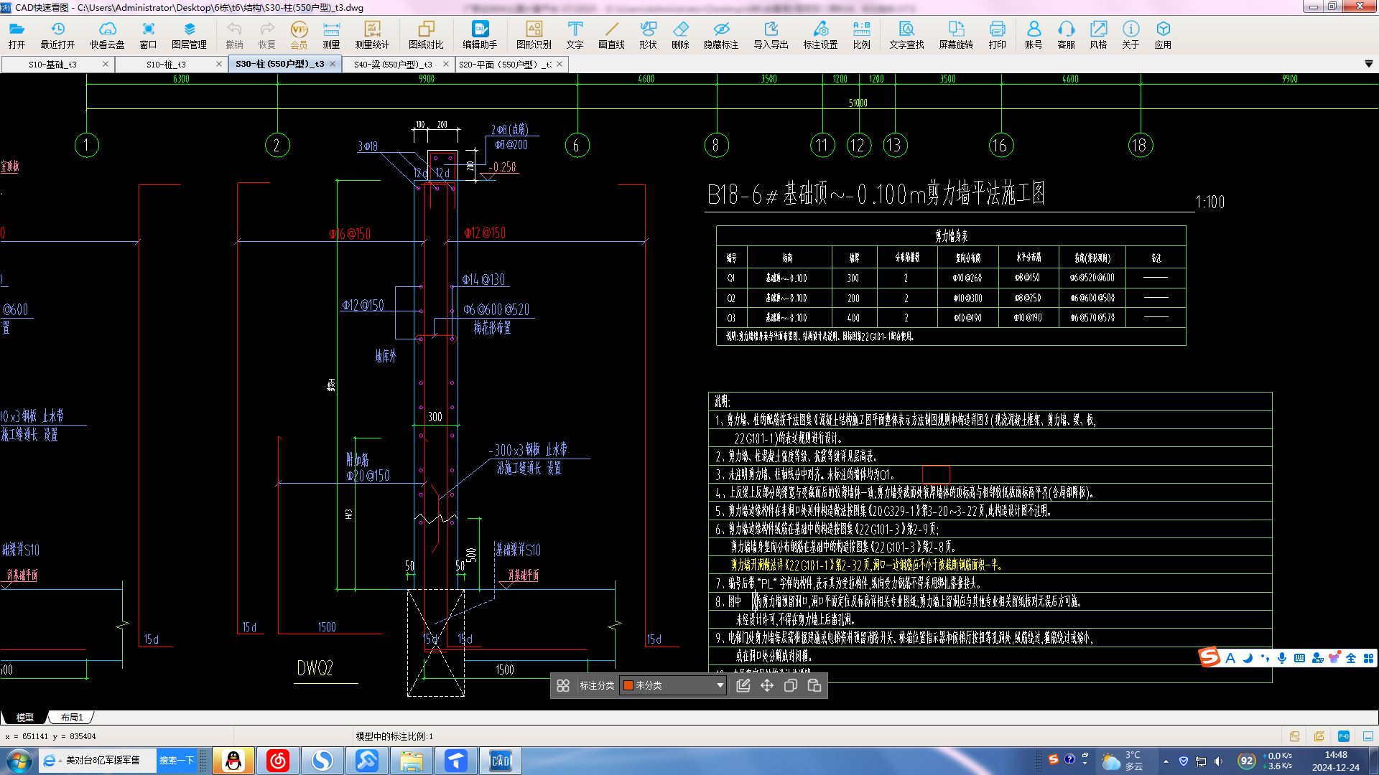Open the 标注设置 annotation settings
1379x775 pixels.
coord(820,34)
